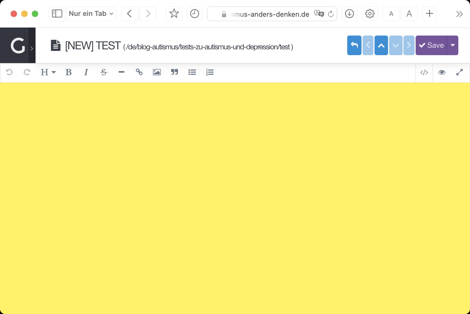
Task: Go to the next page sibling
Action: (x=409, y=45)
